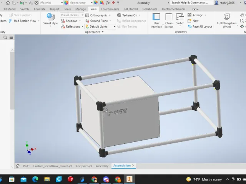Click the Home icon in document tabs
246x184 pixels.
[x=18, y=166]
